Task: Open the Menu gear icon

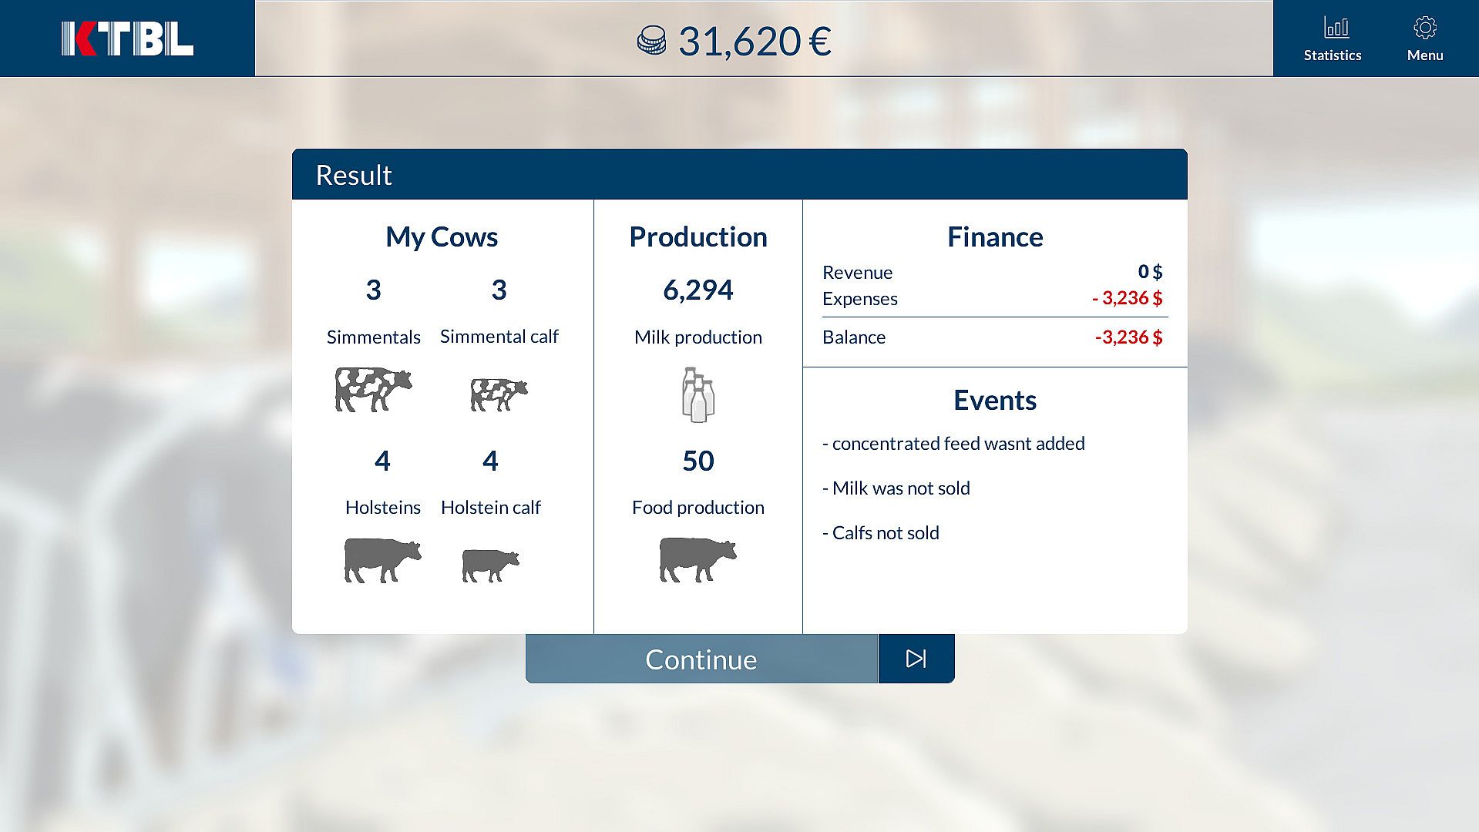Action: (1424, 28)
